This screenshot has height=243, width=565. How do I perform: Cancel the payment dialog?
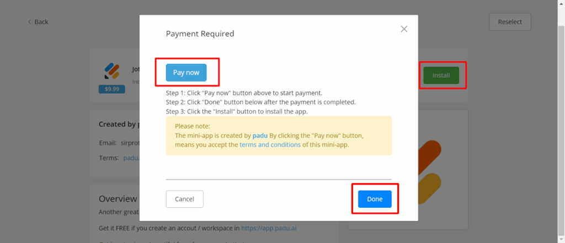point(184,199)
